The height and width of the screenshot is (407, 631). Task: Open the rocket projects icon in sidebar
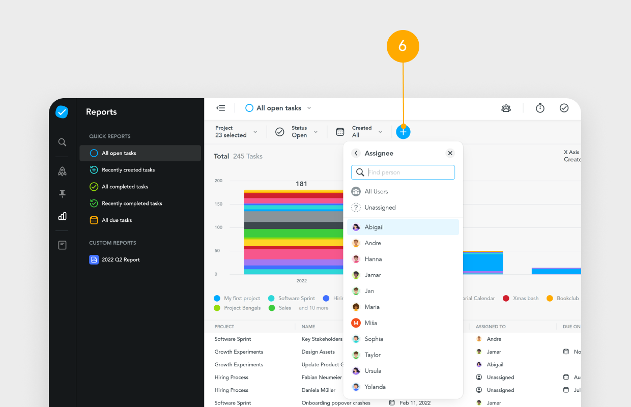62,171
